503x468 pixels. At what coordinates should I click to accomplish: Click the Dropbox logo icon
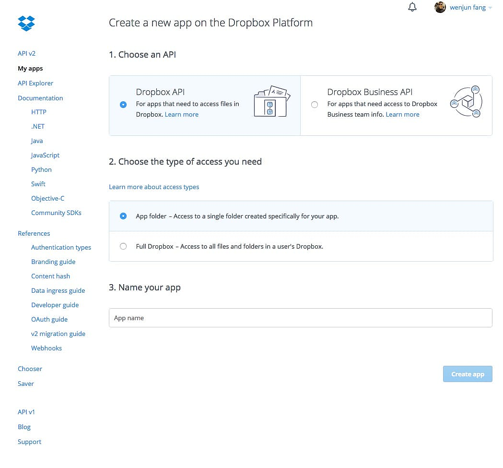26,23
